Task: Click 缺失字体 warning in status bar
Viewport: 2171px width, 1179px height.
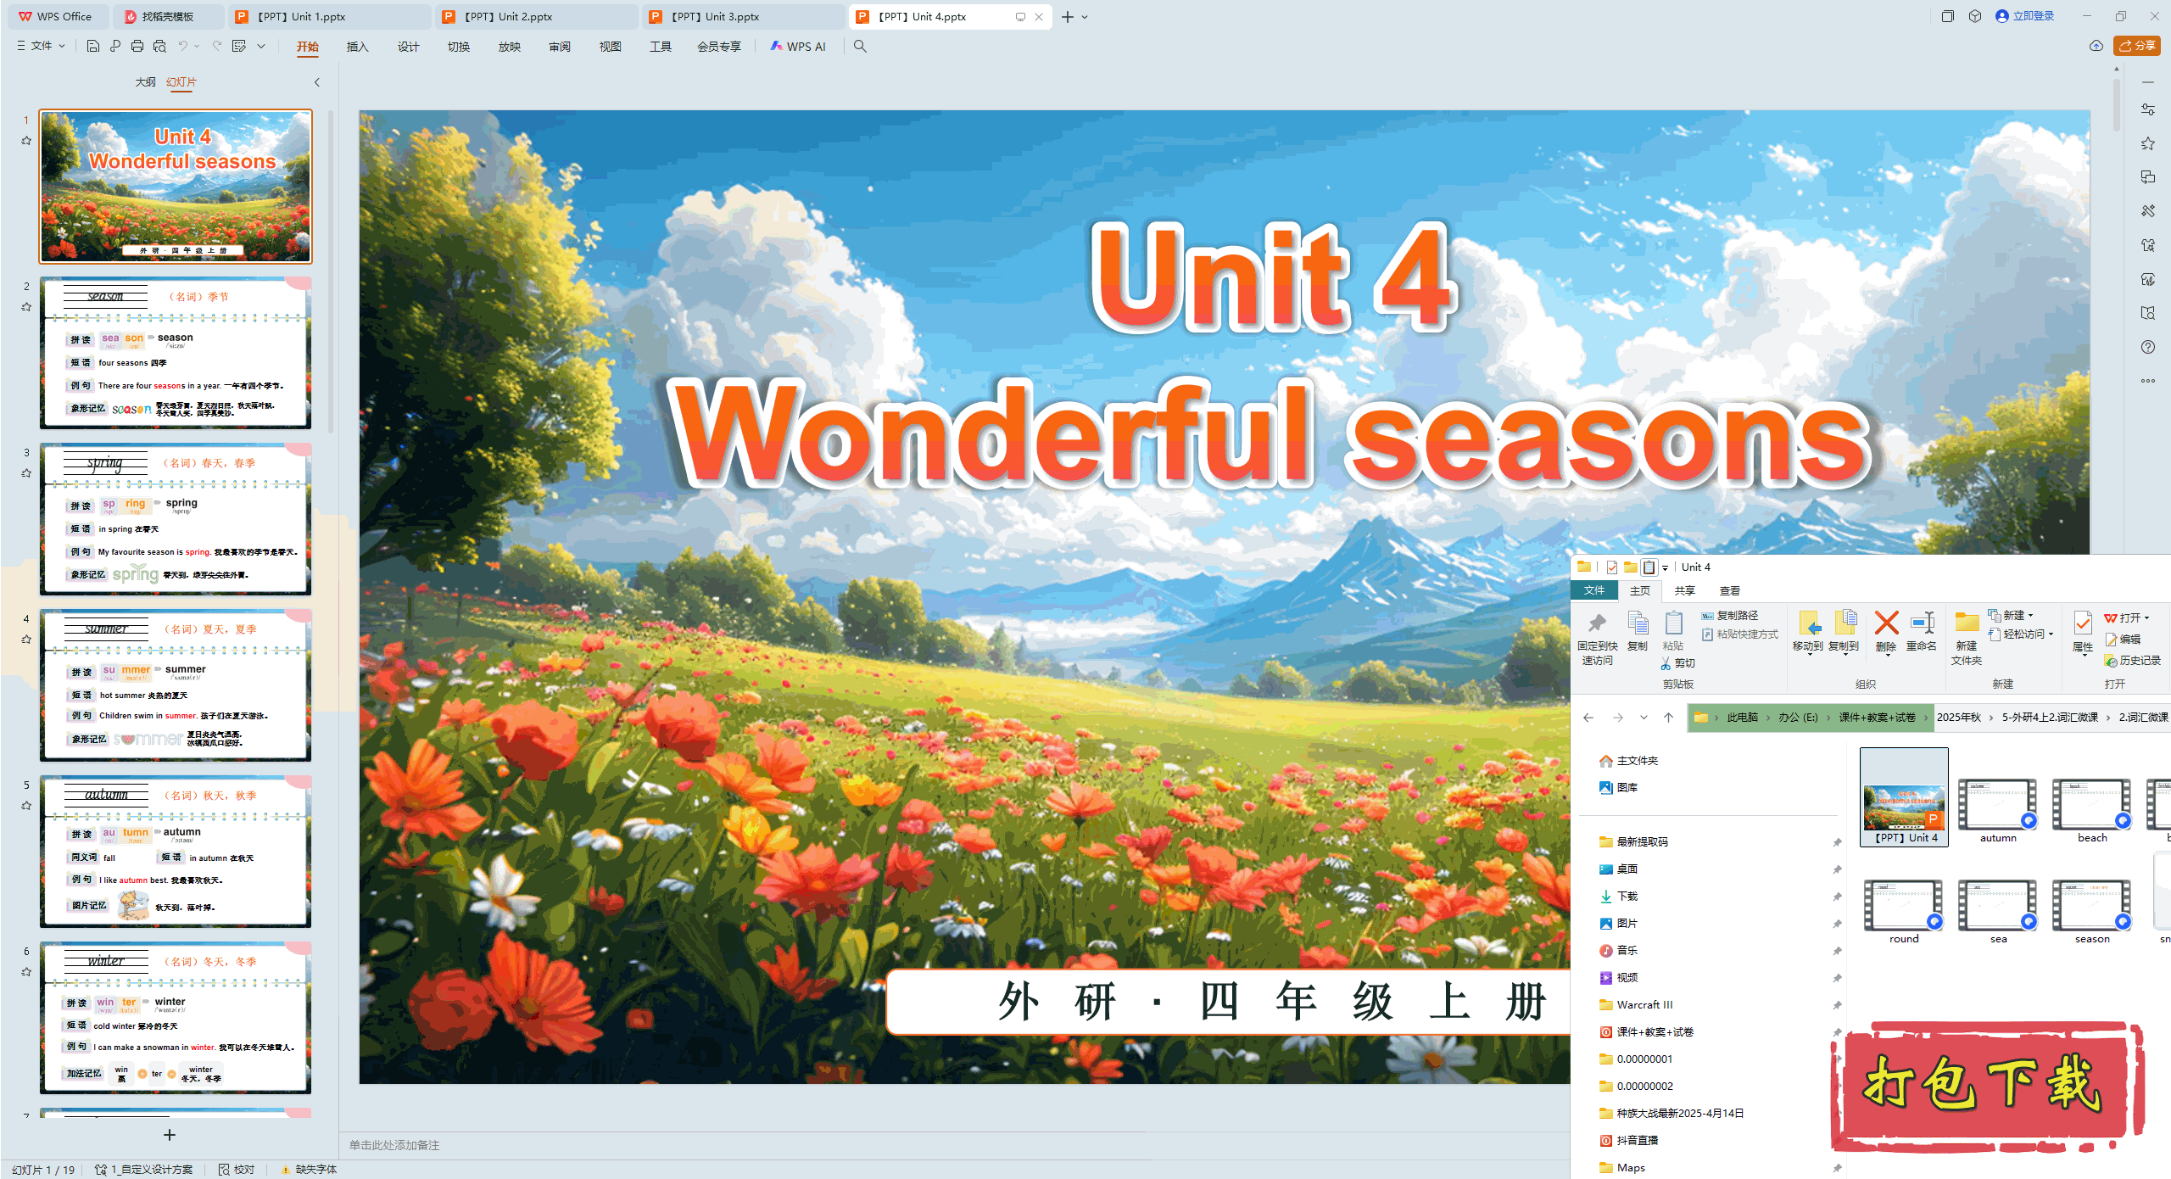Action: (x=310, y=1170)
